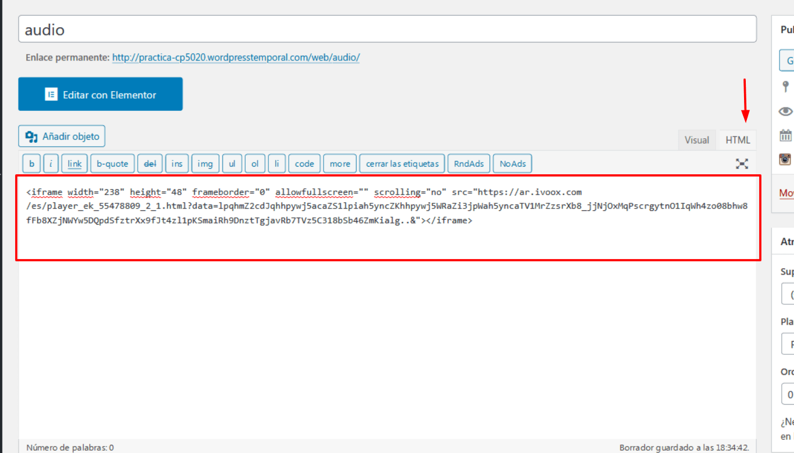
Task: Click the NoAds quicktag button
Action: (513, 164)
